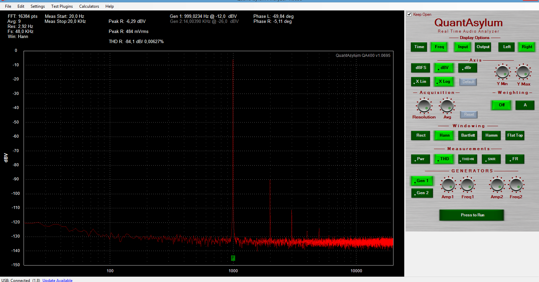The height and width of the screenshot is (282, 539).
Task: Set Y axis units to dBFS
Action: point(421,68)
